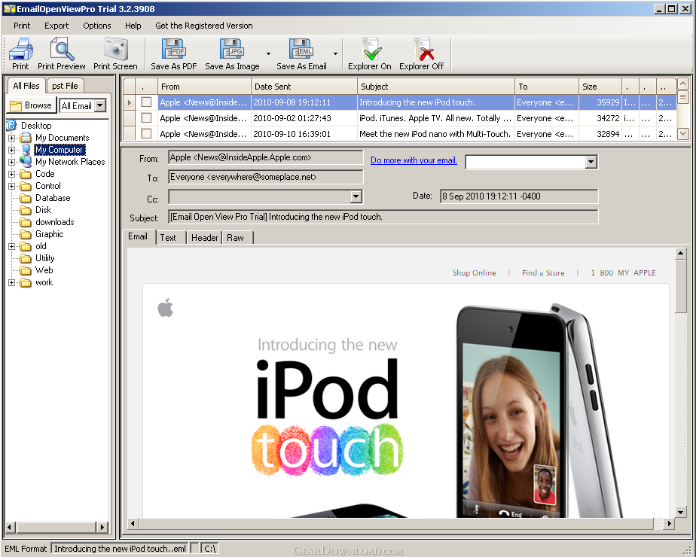Switch to the pst File tab
This screenshot has height=557, width=696.
pyautogui.click(x=65, y=86)
